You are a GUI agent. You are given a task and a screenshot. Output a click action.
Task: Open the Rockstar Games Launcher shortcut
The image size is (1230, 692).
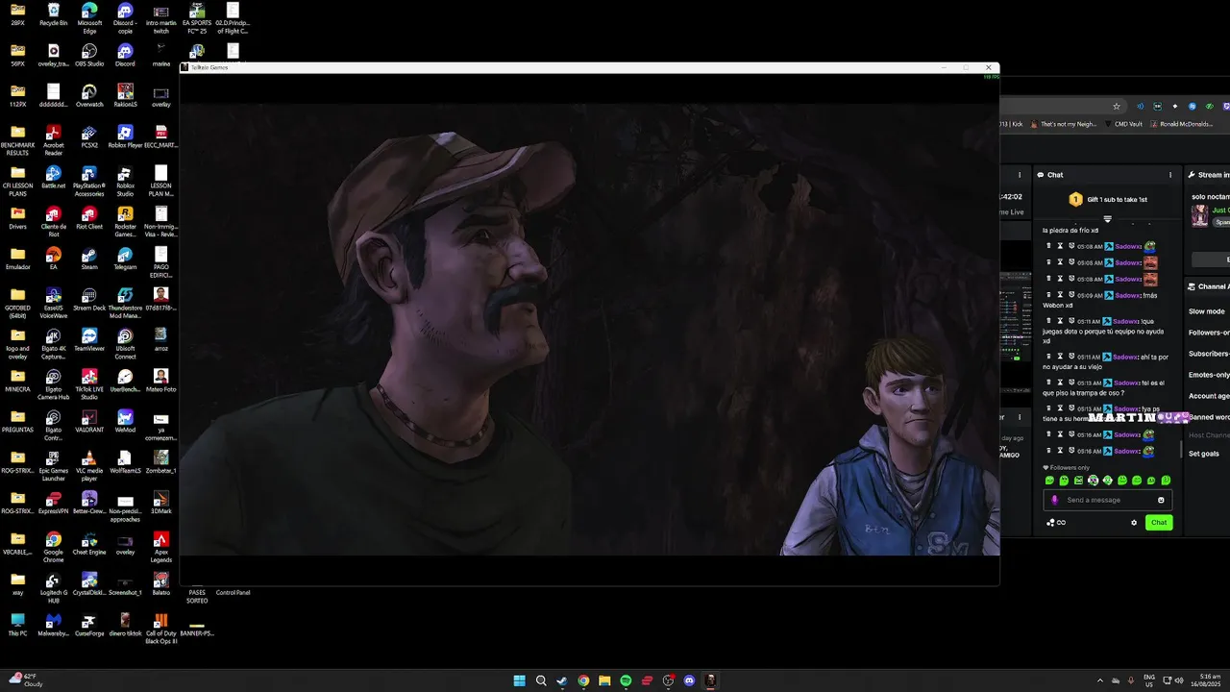coord(125,220)
